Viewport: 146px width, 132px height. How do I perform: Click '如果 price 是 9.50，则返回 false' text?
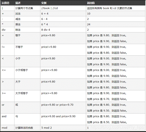[x=107, y=111]
